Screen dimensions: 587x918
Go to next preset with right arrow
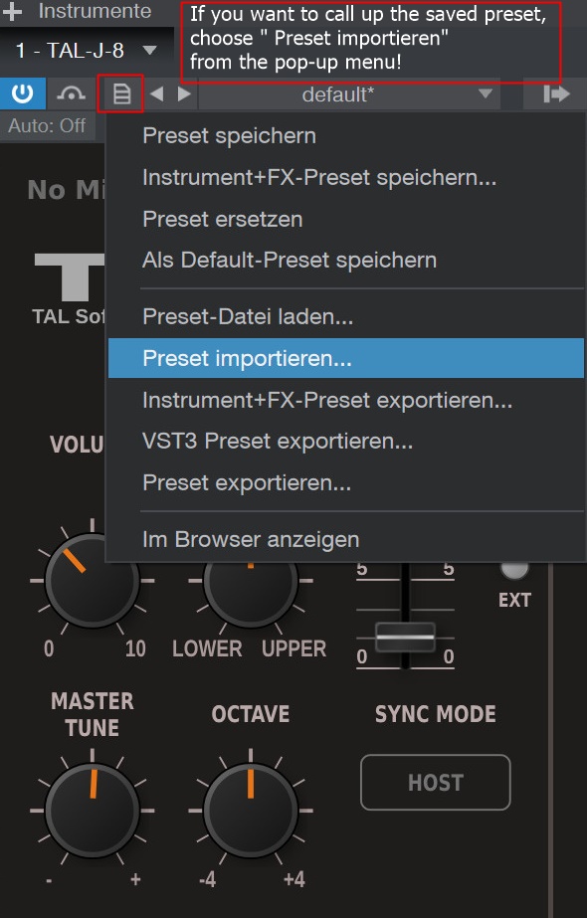click(184, 93)
